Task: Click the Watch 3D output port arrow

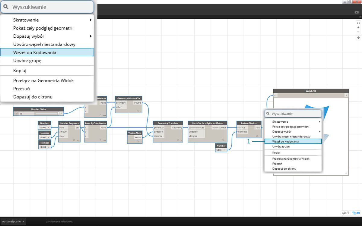Action: click(346, 96)
